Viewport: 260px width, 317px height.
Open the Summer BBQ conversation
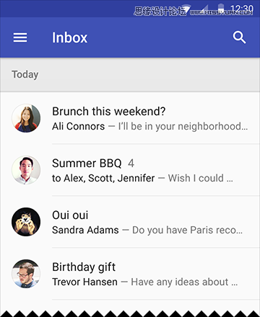pyautogui.click(x=130, y=170)
